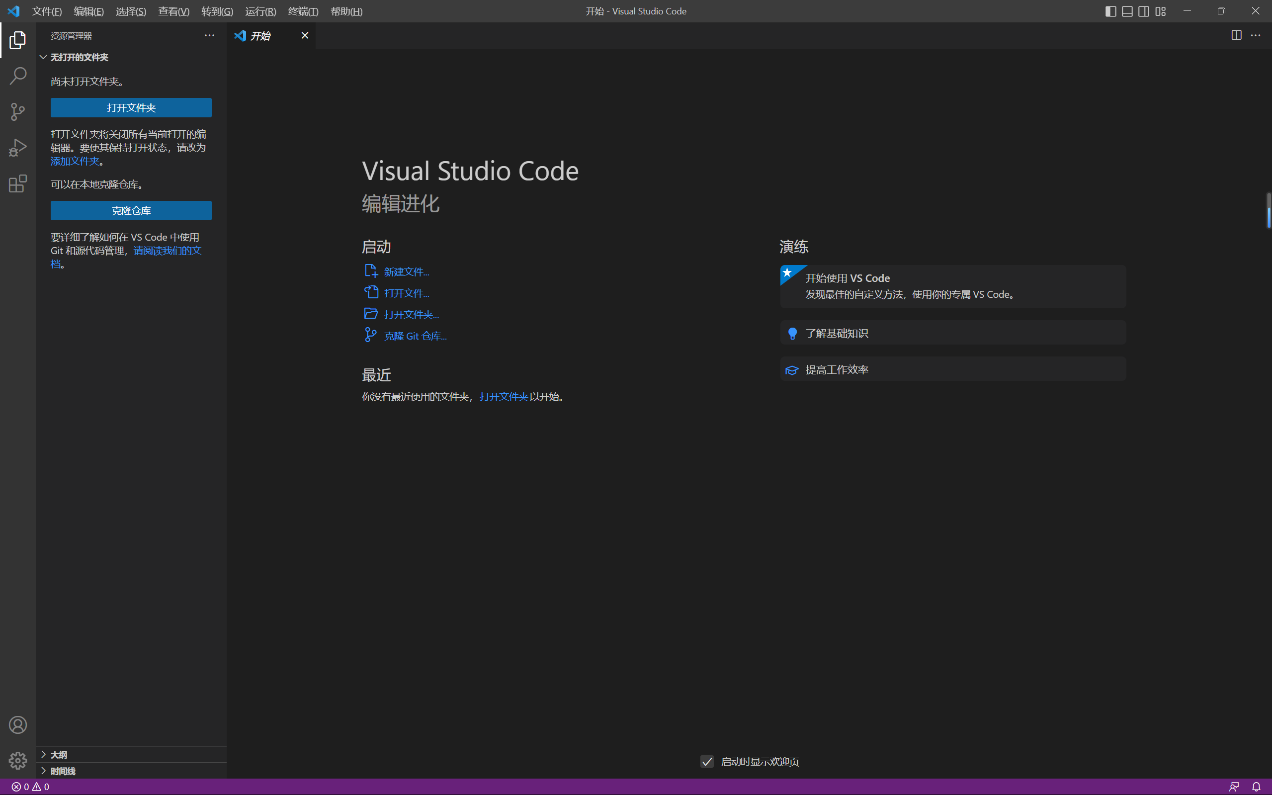Open the Run and Debug view
1272x795 pixels.
(18, 148)
